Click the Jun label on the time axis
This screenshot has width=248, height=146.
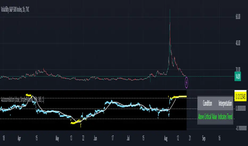(x=95, y=139)
